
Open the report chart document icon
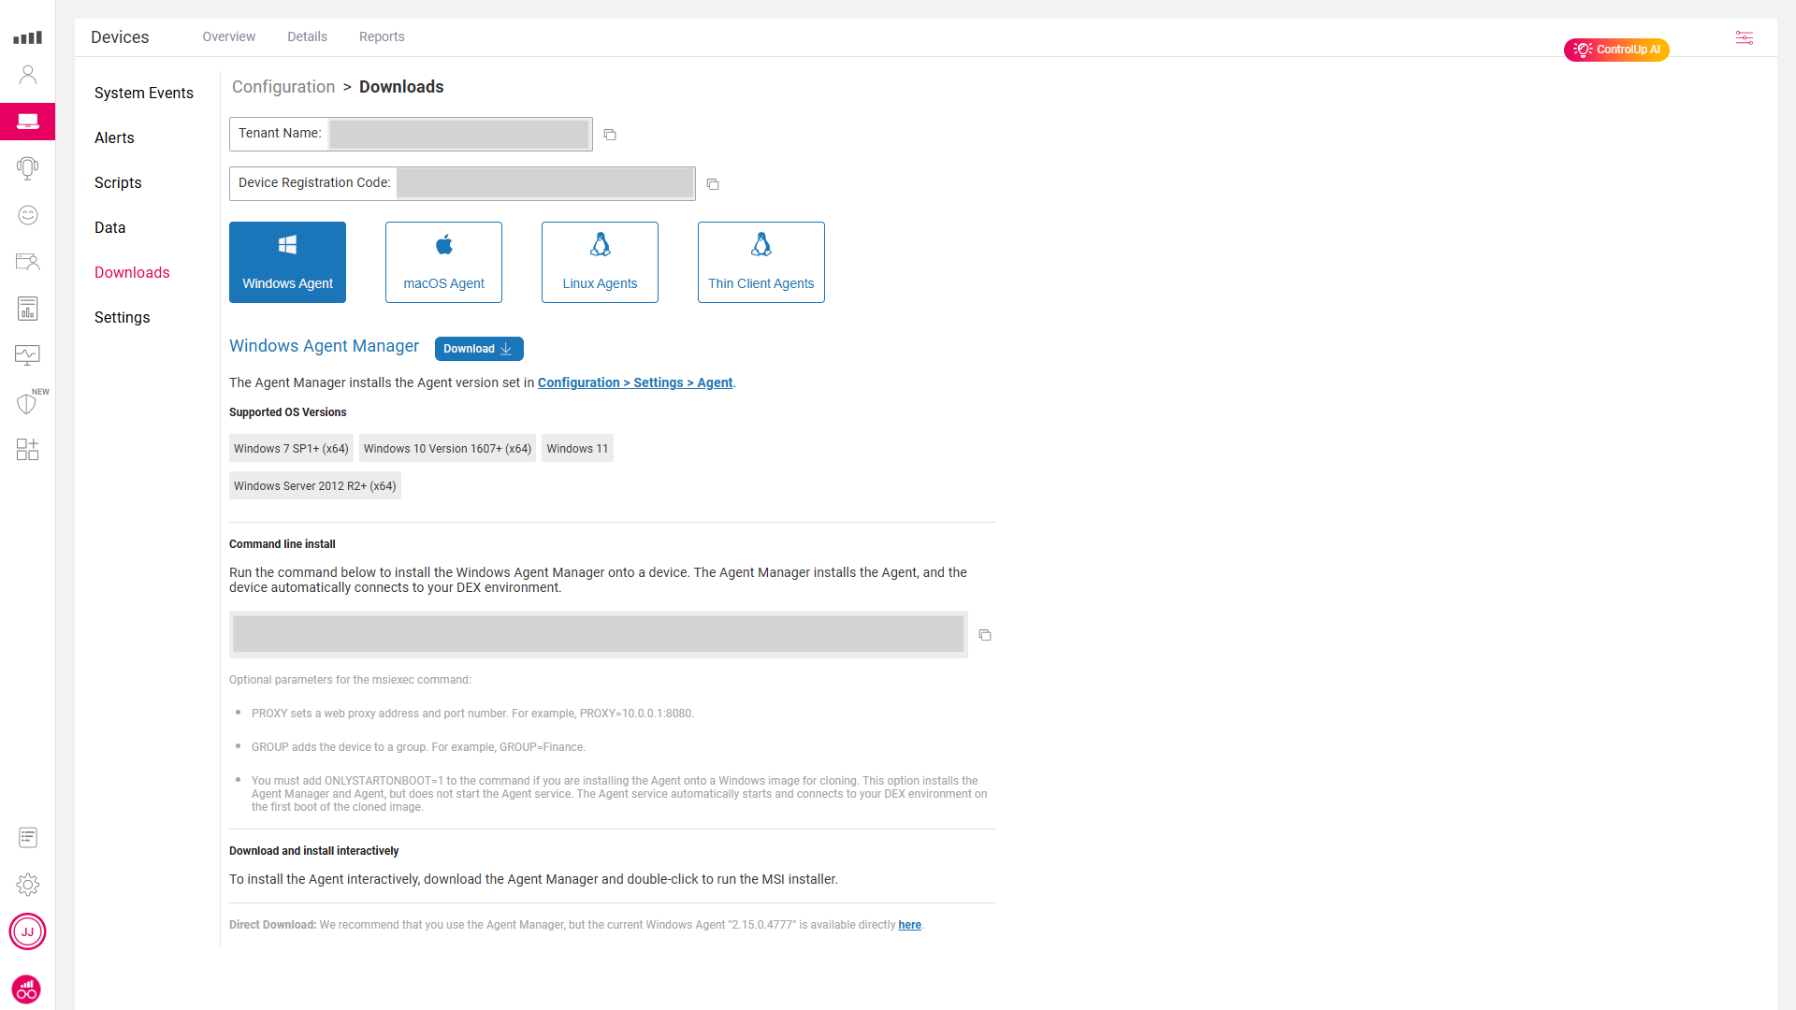coord(28,309)
